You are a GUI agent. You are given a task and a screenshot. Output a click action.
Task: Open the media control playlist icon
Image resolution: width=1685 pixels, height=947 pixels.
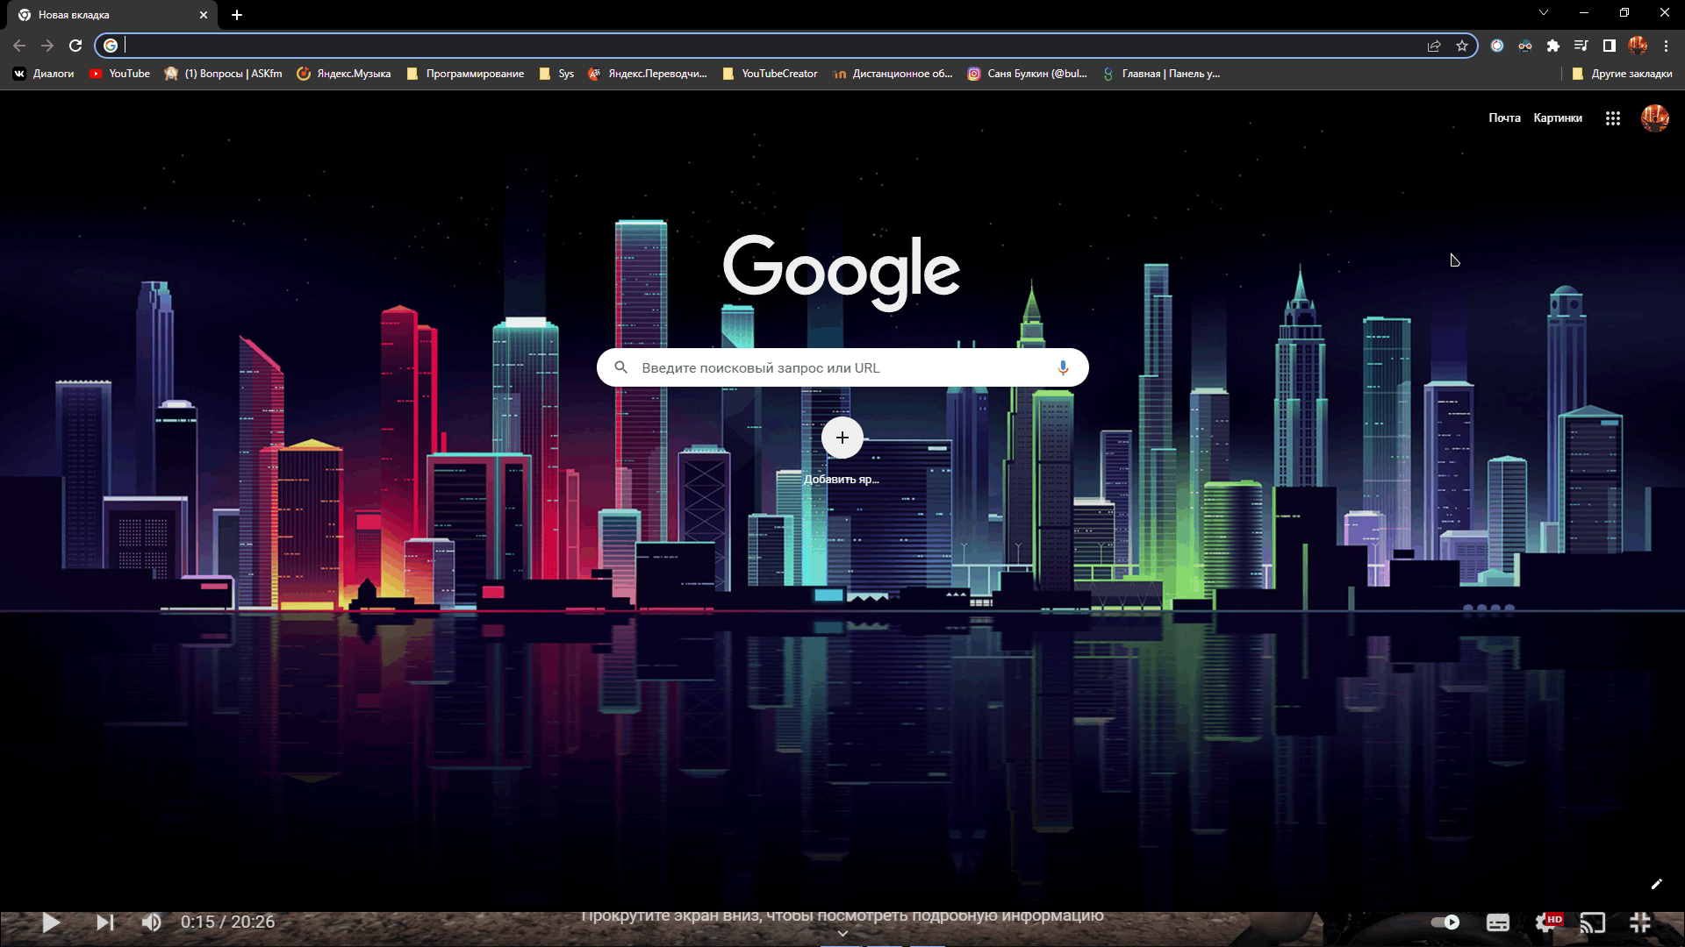pyautogui.click(x=1581, y=46)
